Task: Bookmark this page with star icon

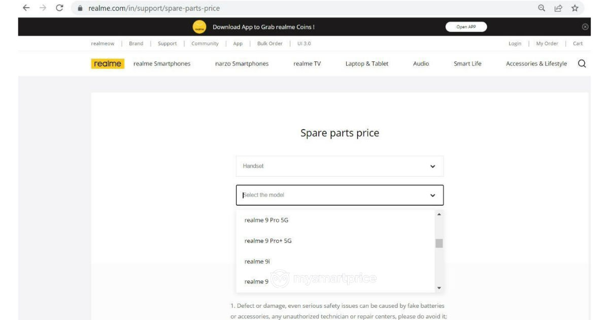Action: tap(574, 8)
